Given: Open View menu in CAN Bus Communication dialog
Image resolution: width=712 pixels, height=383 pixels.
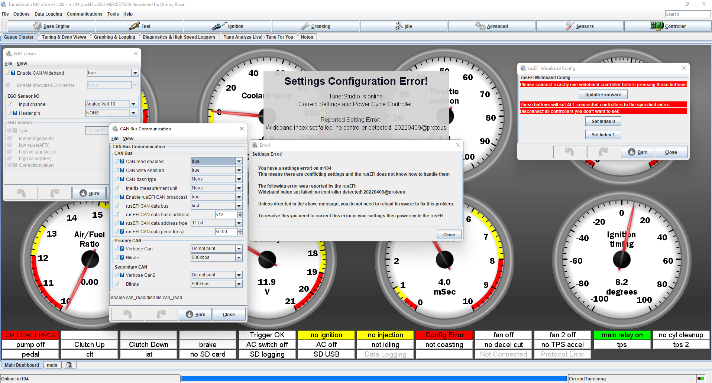Looking at the screenshot, I should coord(128,139).
